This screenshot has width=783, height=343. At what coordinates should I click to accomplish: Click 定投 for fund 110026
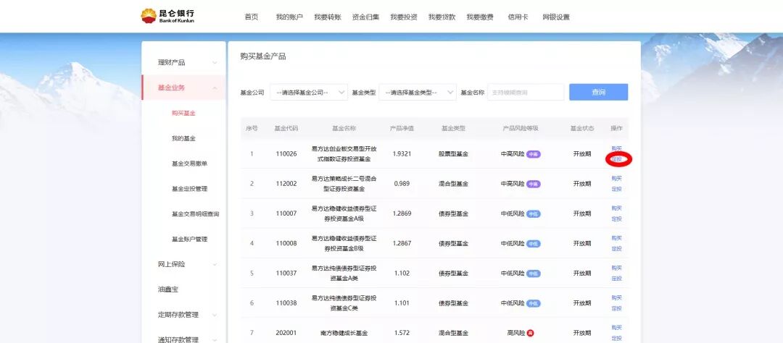coord(617,159)
